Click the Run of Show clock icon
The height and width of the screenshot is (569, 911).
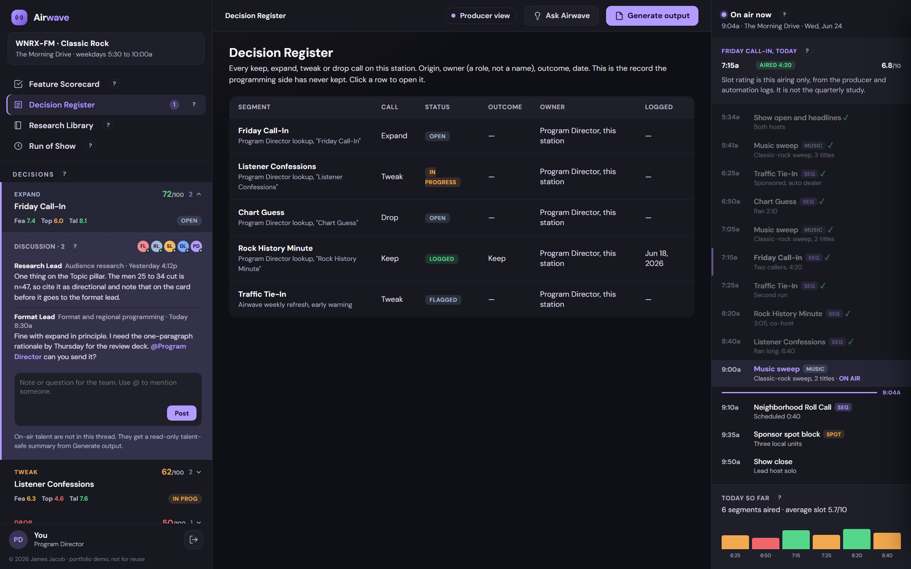point(18,146)
